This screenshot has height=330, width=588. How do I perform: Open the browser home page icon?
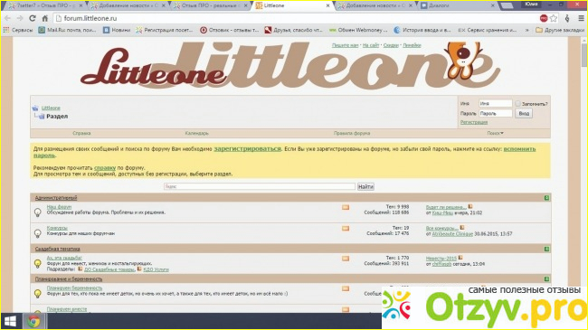(x=45, y=18)
